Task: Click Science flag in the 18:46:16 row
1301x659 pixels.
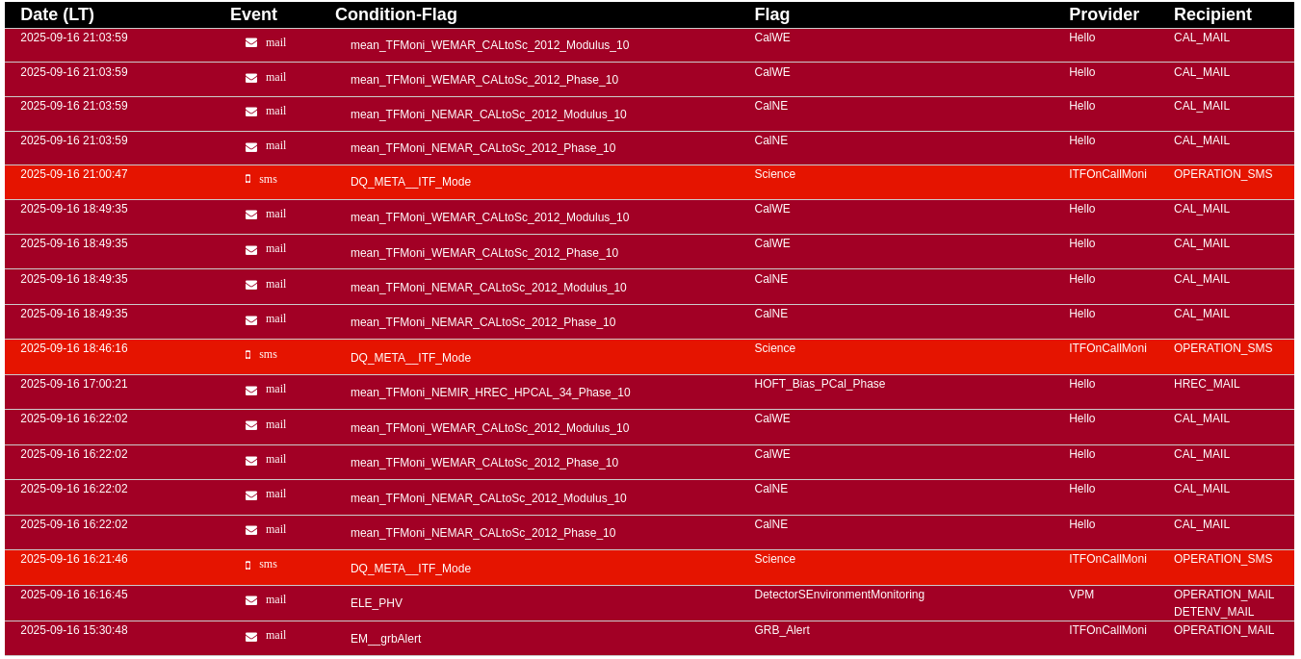Action: pos(775,348)
